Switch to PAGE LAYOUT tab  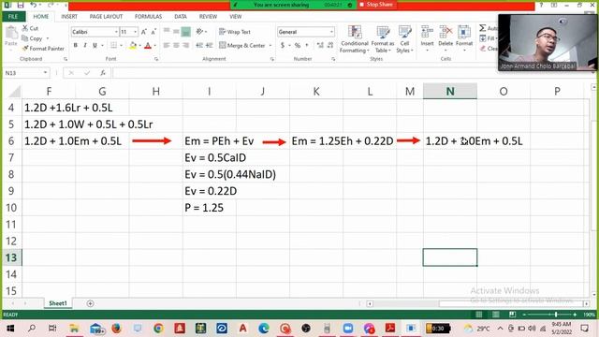[x=106, y=17]
